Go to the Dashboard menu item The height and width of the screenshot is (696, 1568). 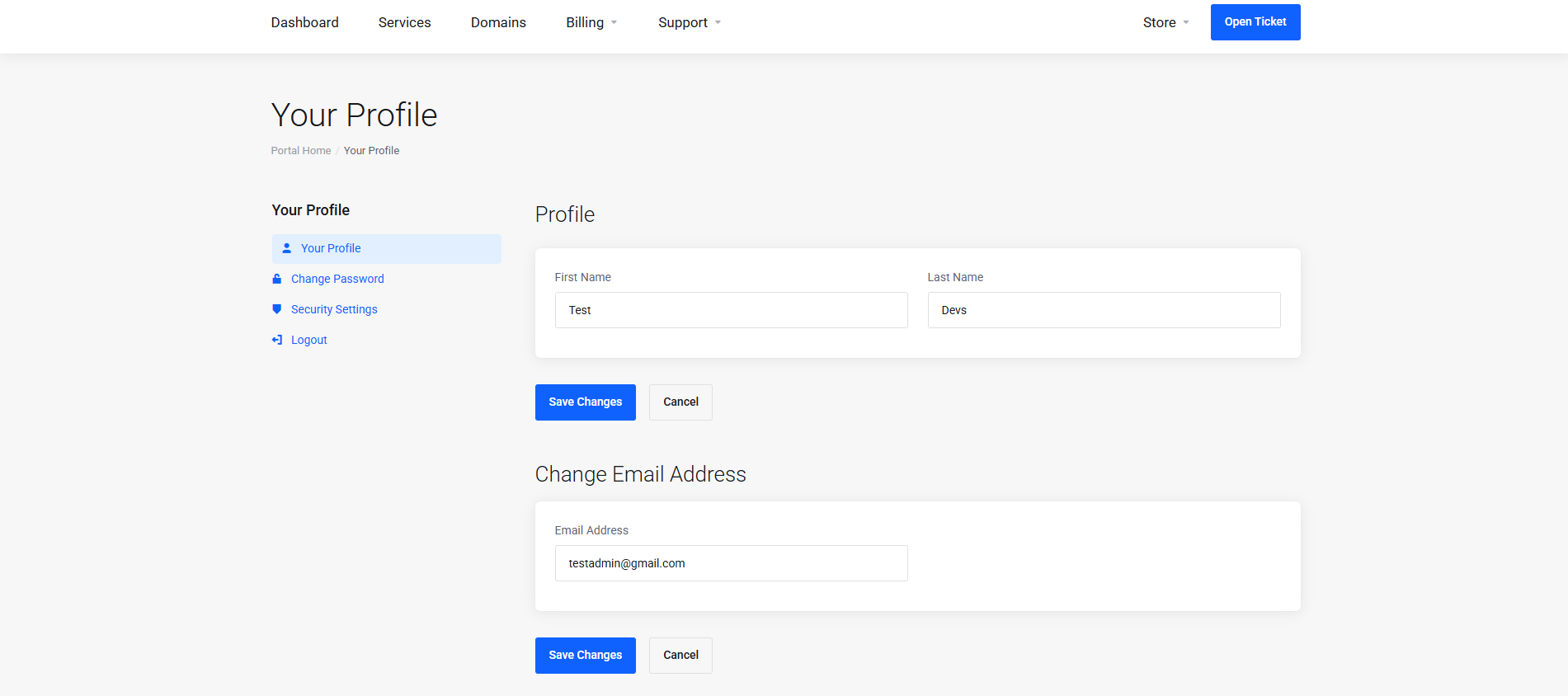point(305,22)
